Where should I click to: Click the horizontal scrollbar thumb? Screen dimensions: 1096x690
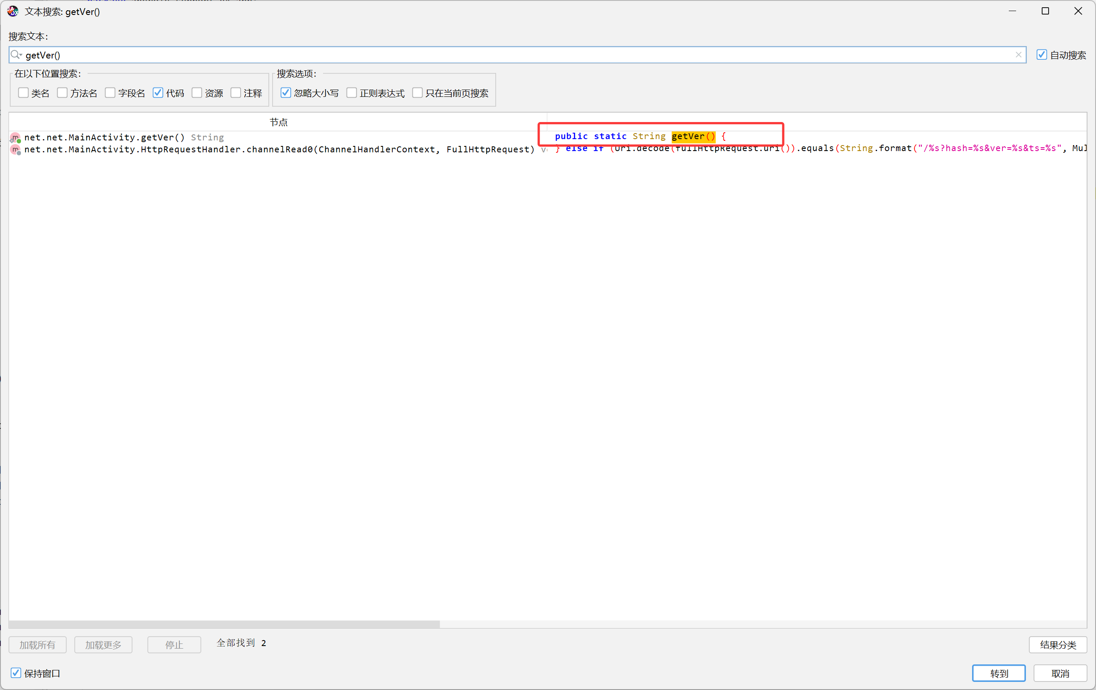click(224, 624)
